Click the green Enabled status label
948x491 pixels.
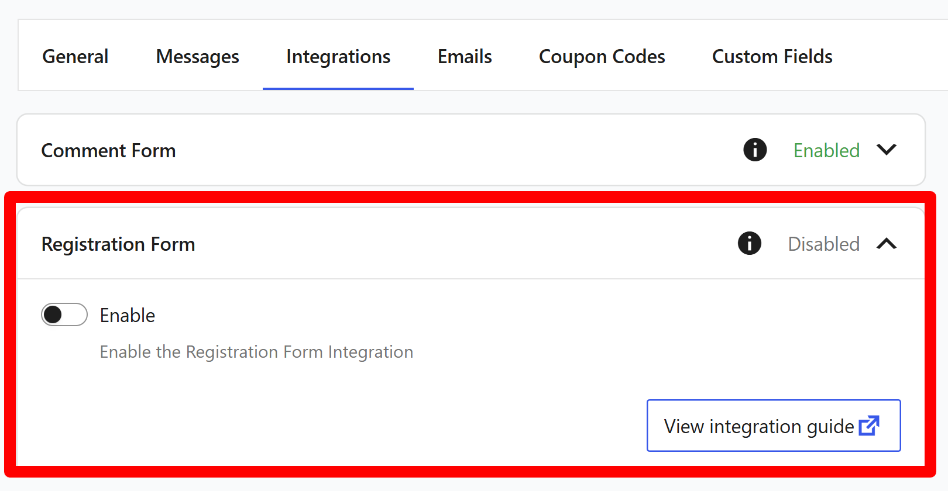(826, 150)
